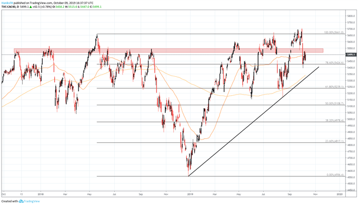The height and width of the screenshot is (205, 358).
Task: Select the 78.60% Fibonacci level label
Action: point(334,63)
